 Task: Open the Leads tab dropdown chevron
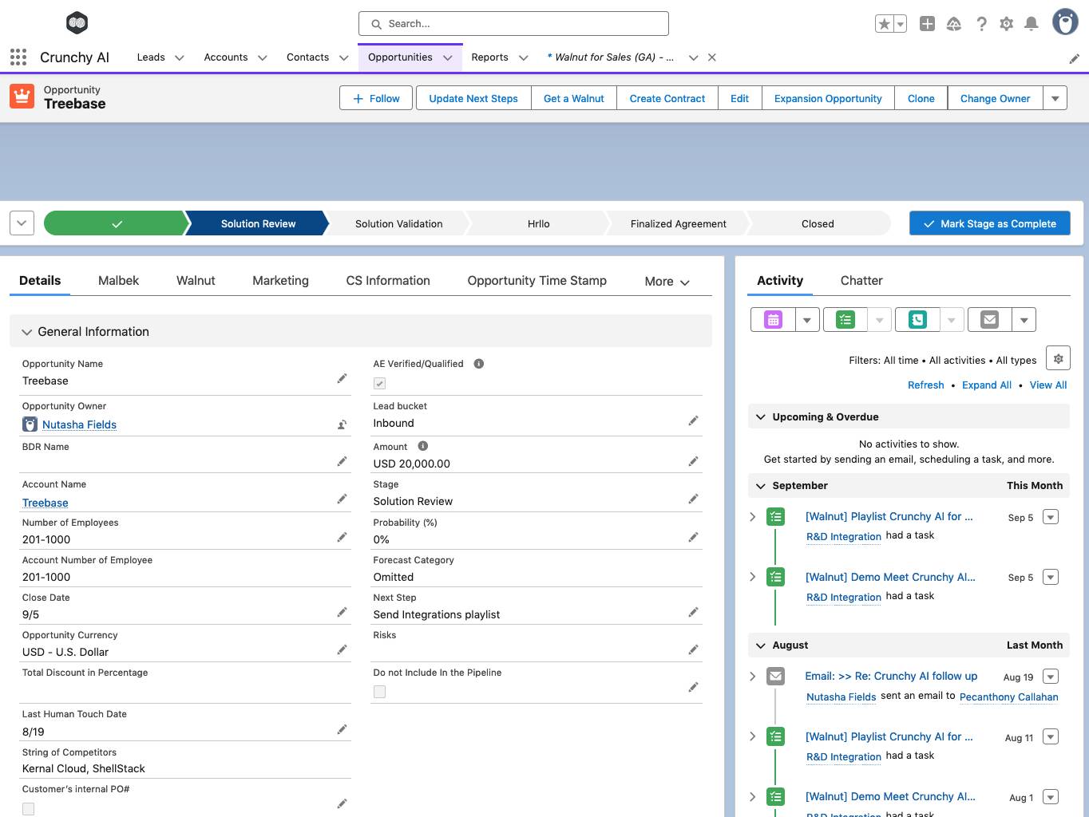[x=180, y=57]
